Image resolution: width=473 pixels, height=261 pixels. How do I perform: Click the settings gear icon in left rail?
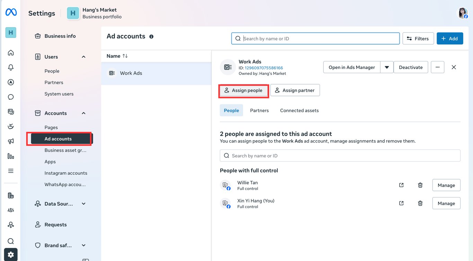point(11,255)
